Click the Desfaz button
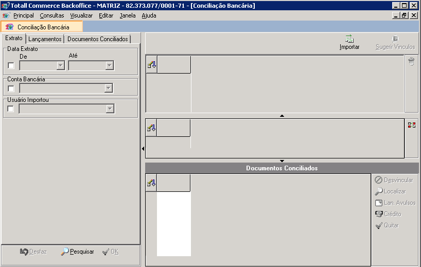This screenshot has height=267, width=421. (33, 252)
